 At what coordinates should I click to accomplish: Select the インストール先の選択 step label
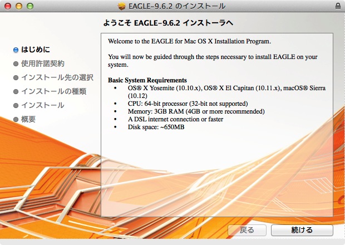(57, 77)
